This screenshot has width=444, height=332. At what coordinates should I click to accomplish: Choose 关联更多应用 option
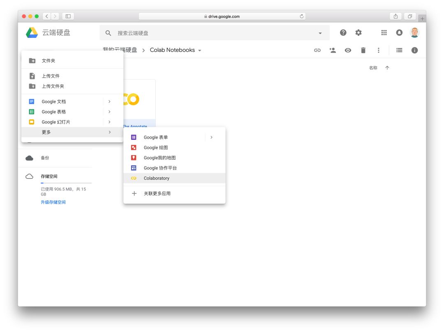tap(174, 193)
